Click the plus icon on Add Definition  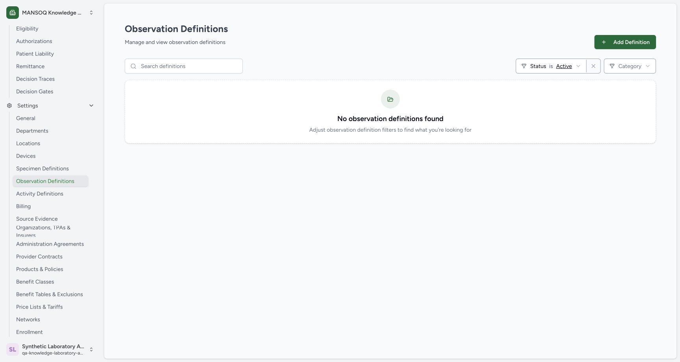point(604,42)
